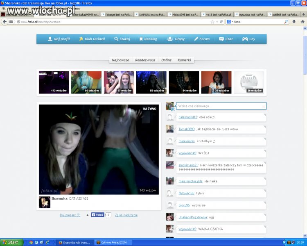Open the Szukaj search page
Screen dimensions: 307x246
point(122,39)
